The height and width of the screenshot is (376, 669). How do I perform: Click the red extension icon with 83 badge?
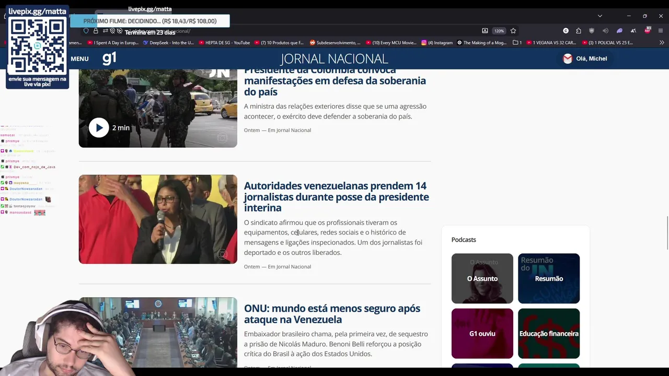(647, 30)
